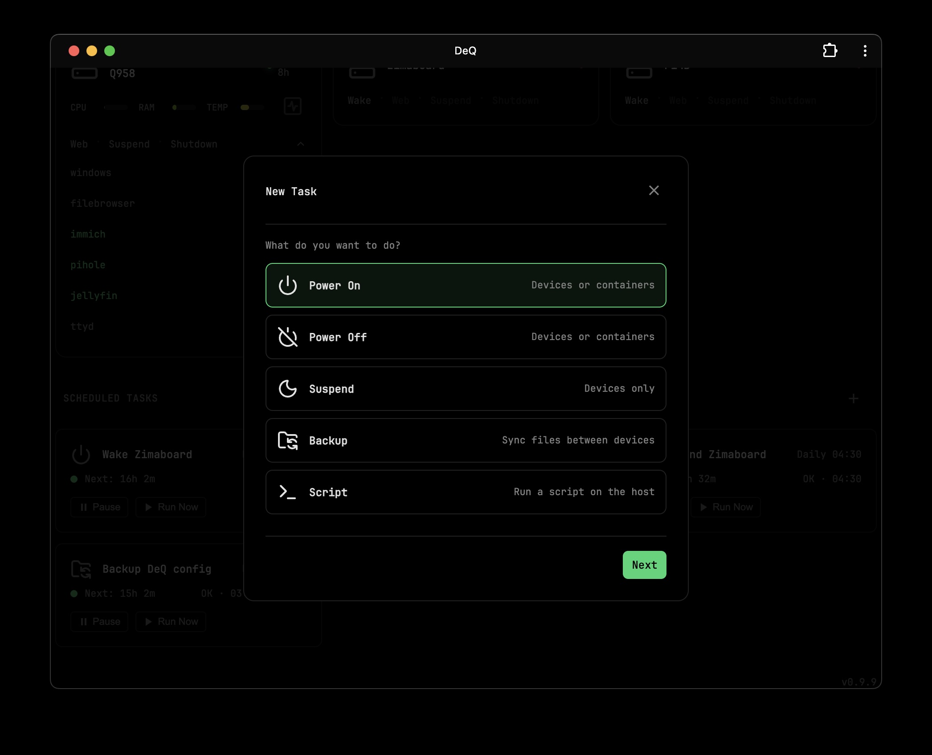Image resolution: width=932 pixels, height=755 pixels.
Task: Click the extensions puzzle icon in the title bar
Action: point(830,51)
